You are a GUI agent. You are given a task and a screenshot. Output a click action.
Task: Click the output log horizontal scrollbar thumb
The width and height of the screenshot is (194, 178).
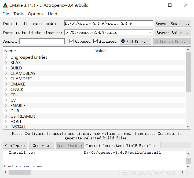[x=20, y=172]
